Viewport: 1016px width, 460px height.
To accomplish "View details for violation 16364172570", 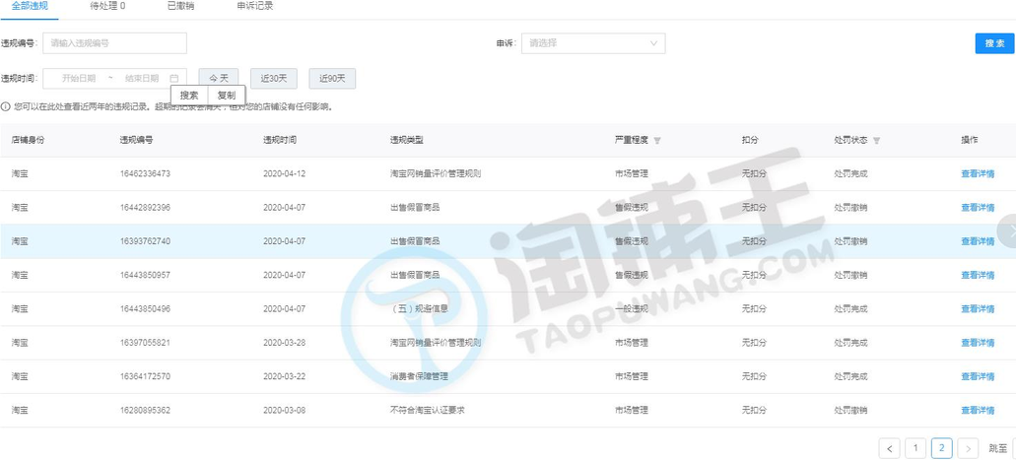I will coord(978,376).
